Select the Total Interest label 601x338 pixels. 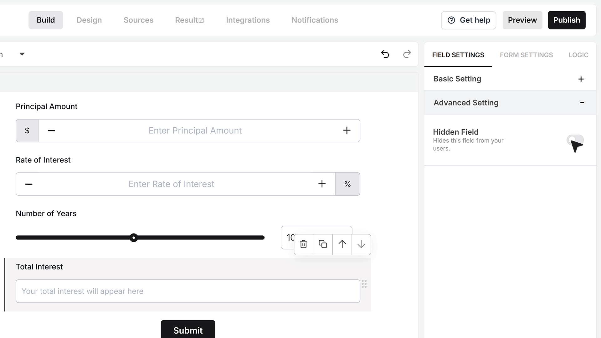(39, 267)
